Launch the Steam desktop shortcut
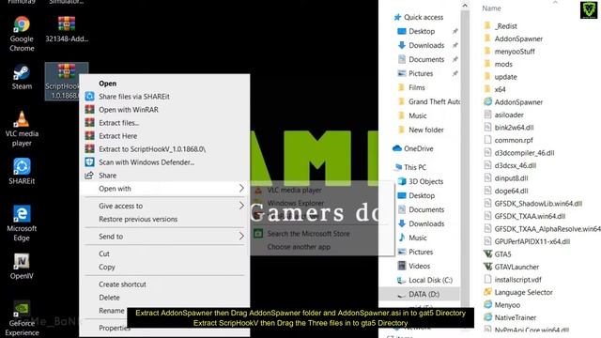The image size is (601, 338). click(x=22, y=77)
